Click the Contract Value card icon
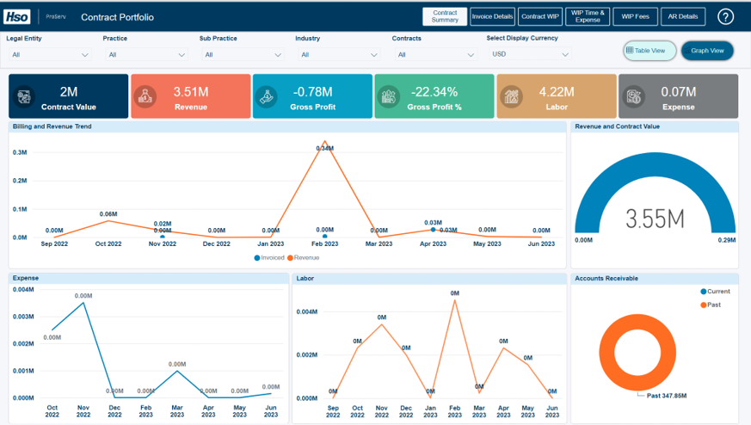 point(25,96)
